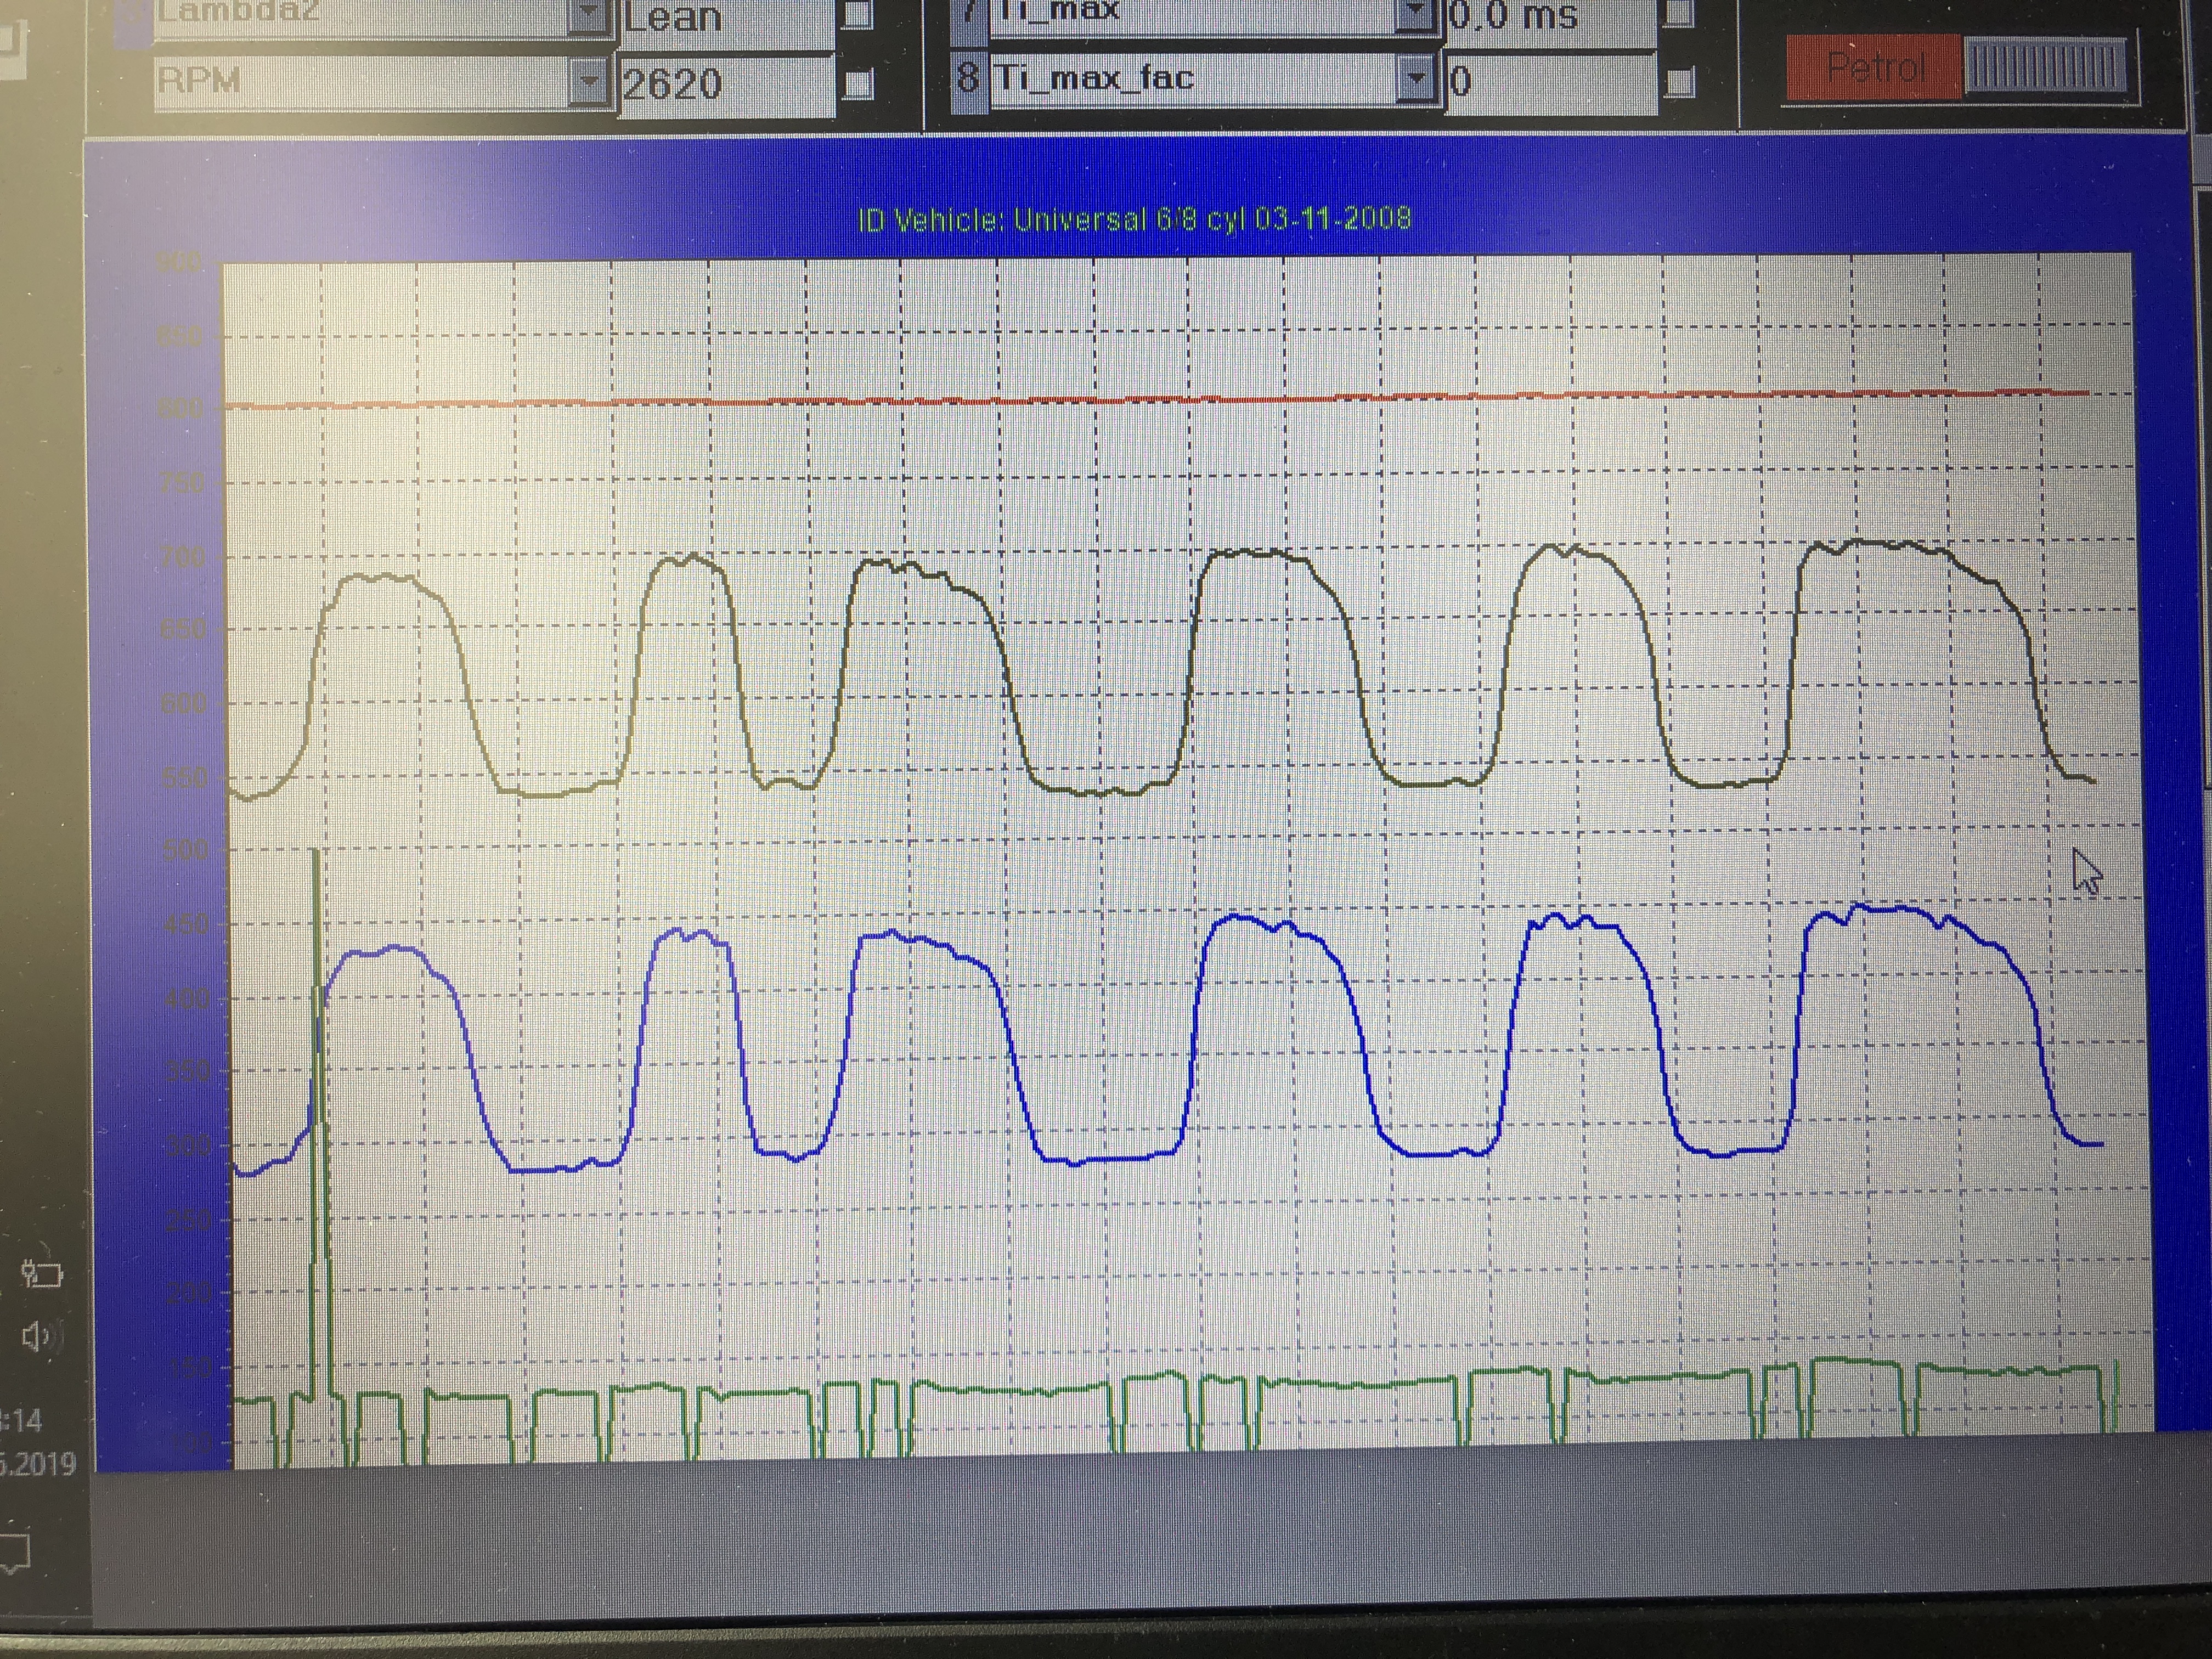Toggle the checkbox next to Lean value
The height and width of the screenshot is (1659, 2212).
pyautogui.click(x=857, y=14)
